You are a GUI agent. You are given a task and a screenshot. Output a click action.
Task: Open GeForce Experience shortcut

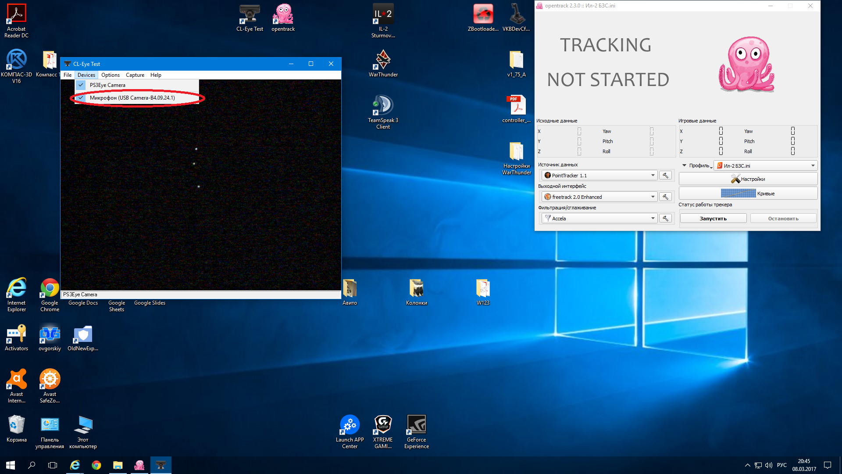click(x=416, y=431)
